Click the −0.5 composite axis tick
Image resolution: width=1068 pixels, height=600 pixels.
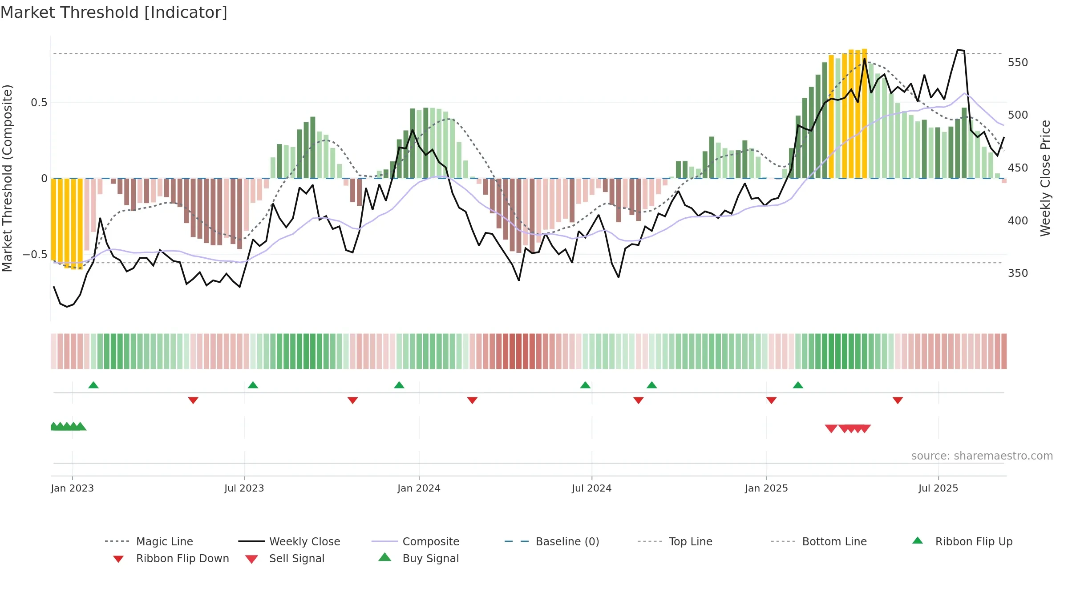(x=35, y=255)
